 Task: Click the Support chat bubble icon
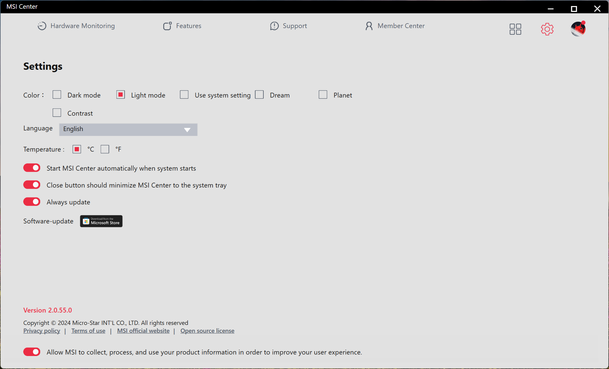coord(274,26)
